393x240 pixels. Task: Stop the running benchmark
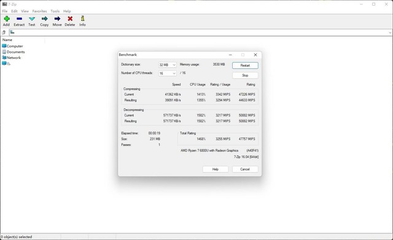[245, 75]
